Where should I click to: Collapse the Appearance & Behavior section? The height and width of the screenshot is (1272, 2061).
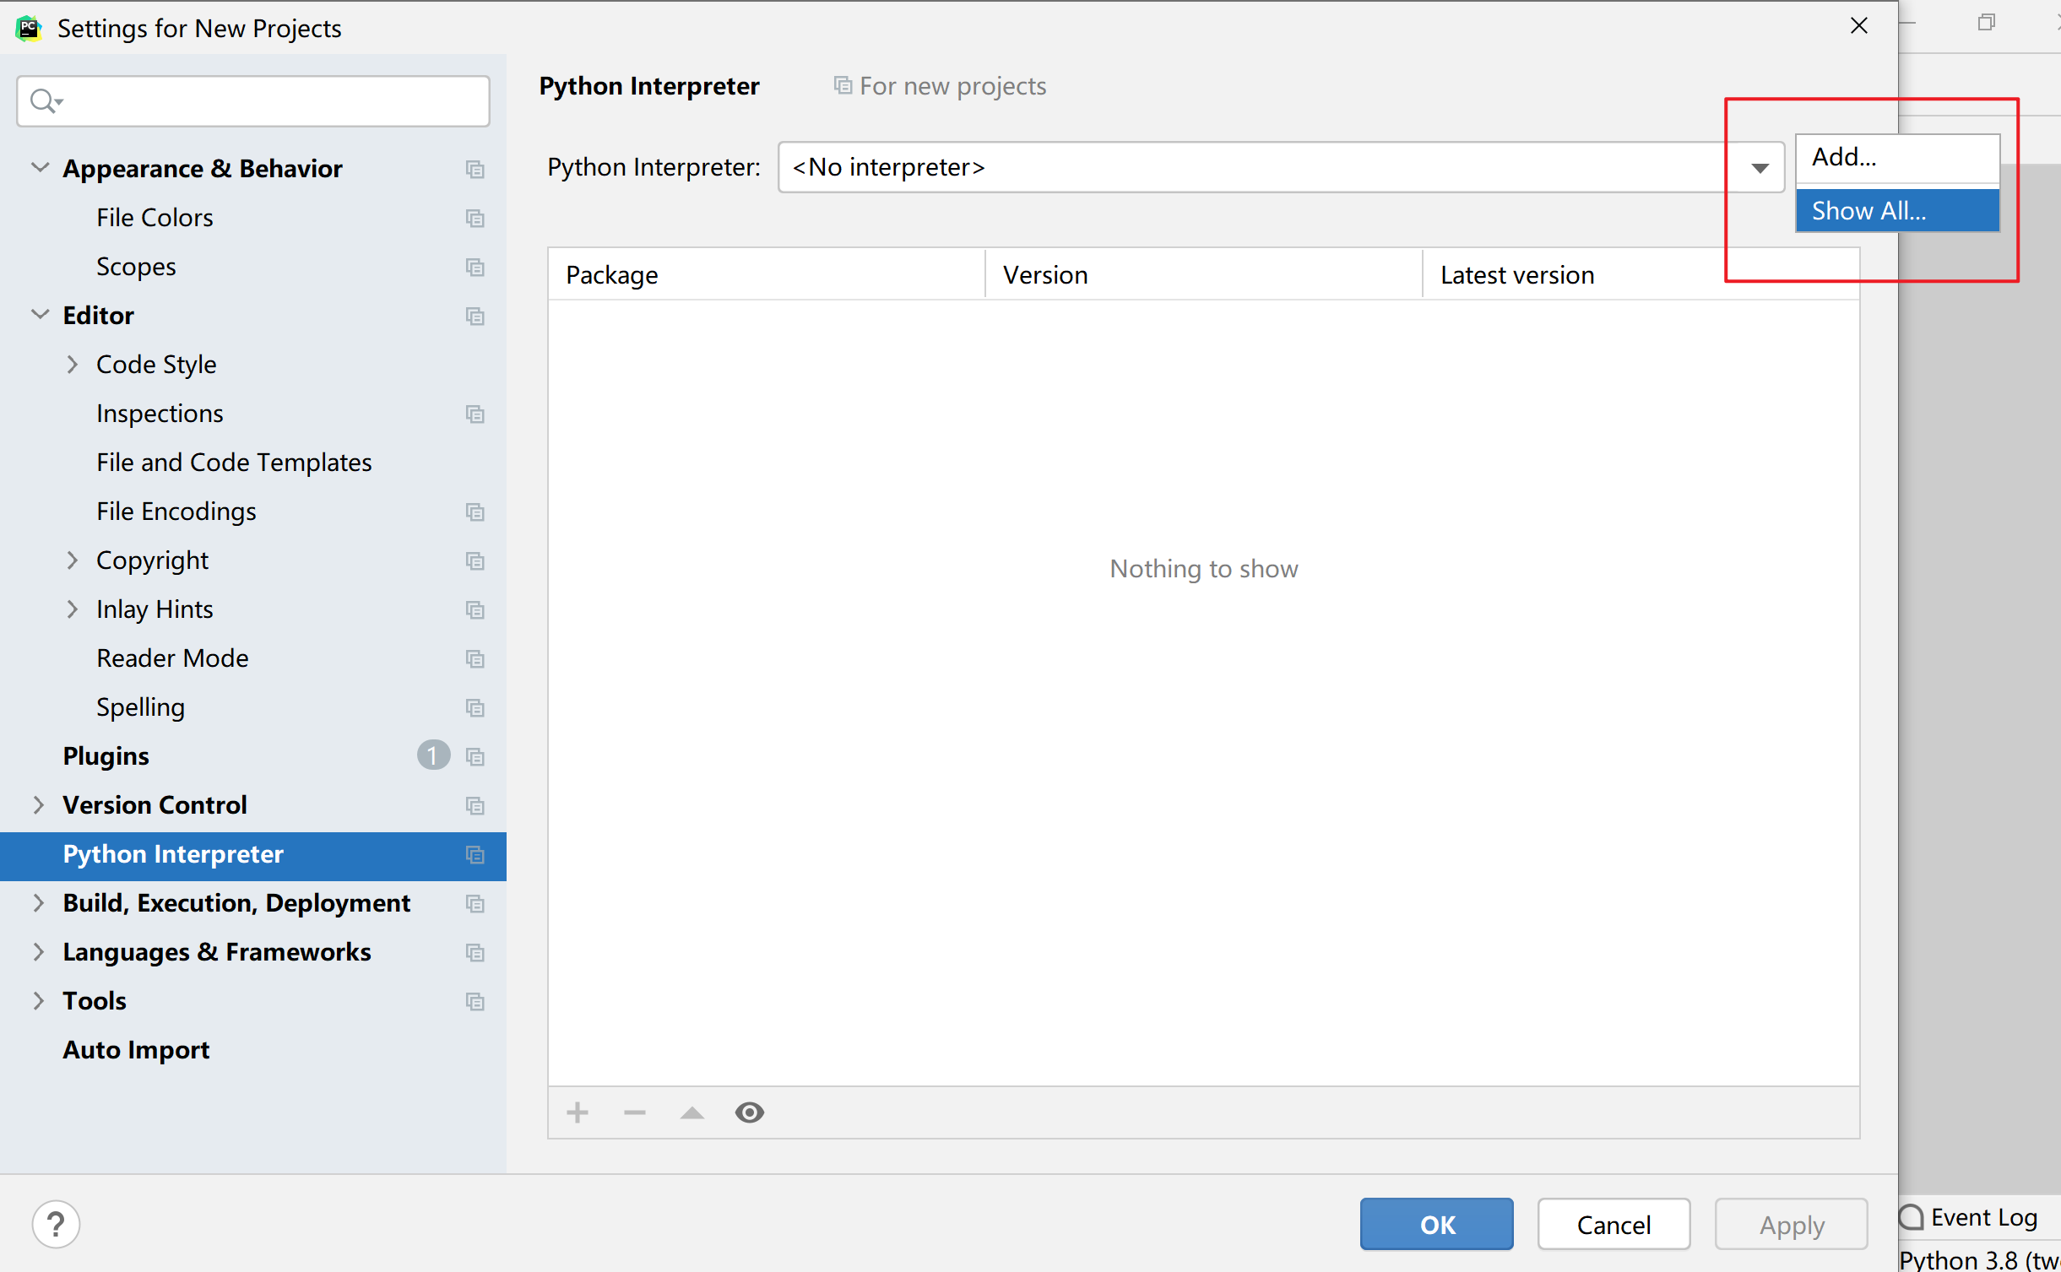[x=39, y=167]
